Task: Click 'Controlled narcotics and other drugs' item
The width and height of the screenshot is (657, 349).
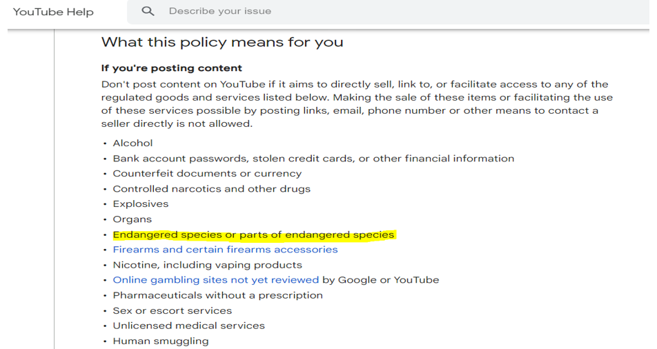Action: [x=211, y=189]
